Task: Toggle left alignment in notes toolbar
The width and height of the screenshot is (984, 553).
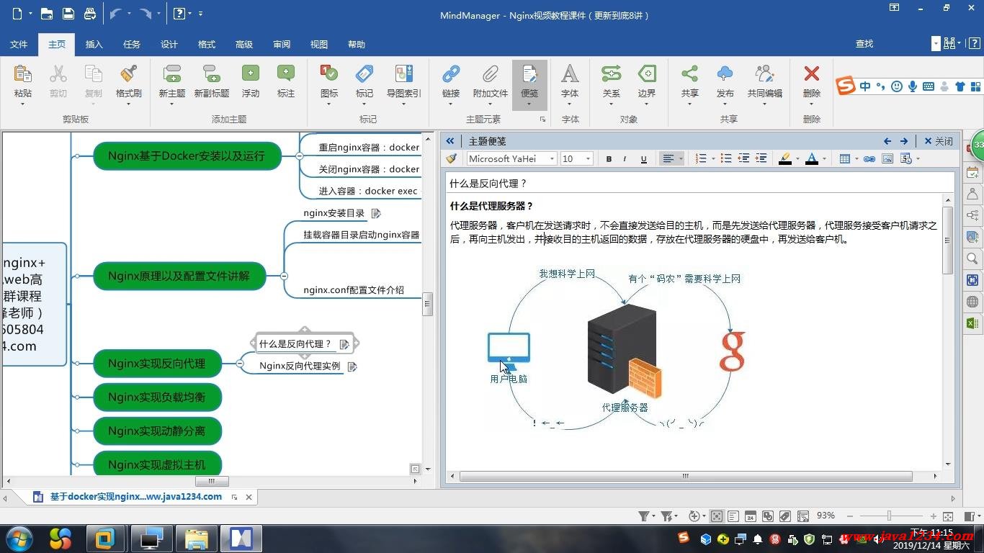Action: [x=668, y=158]
